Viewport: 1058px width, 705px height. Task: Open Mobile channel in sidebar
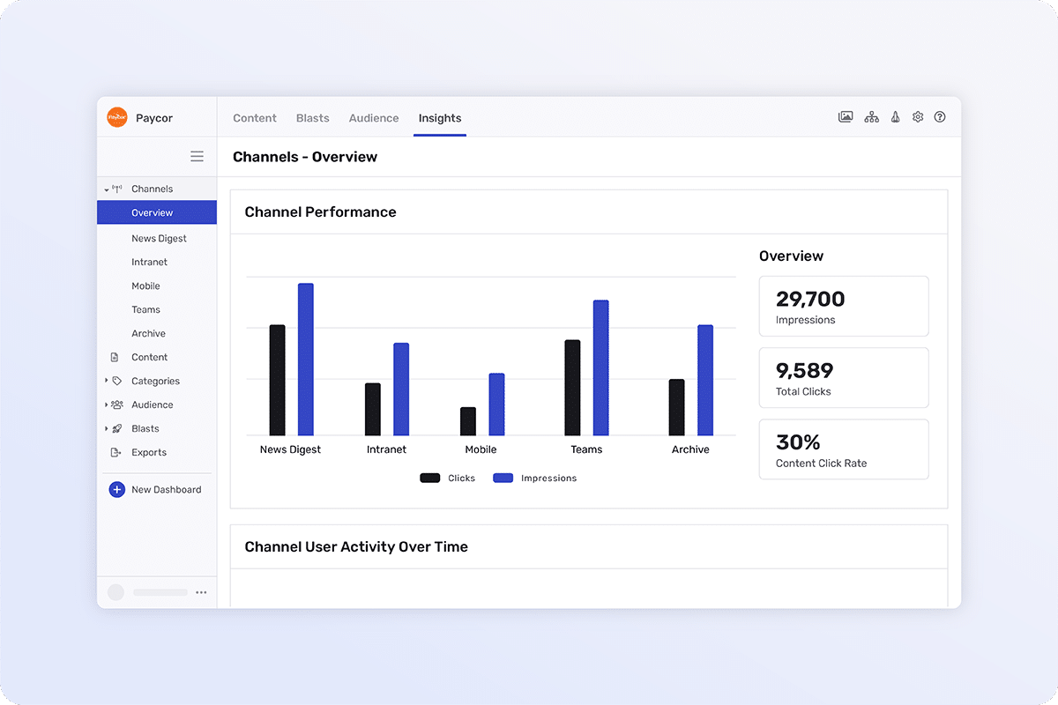click(145, 286)
